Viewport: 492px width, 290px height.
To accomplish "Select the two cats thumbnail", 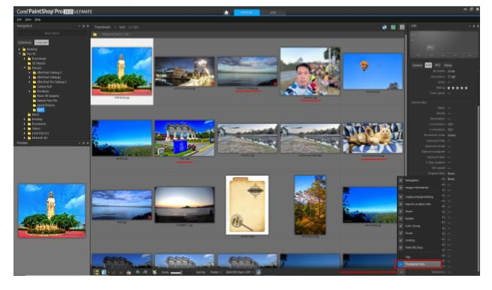I will click(x=372, y=138).
